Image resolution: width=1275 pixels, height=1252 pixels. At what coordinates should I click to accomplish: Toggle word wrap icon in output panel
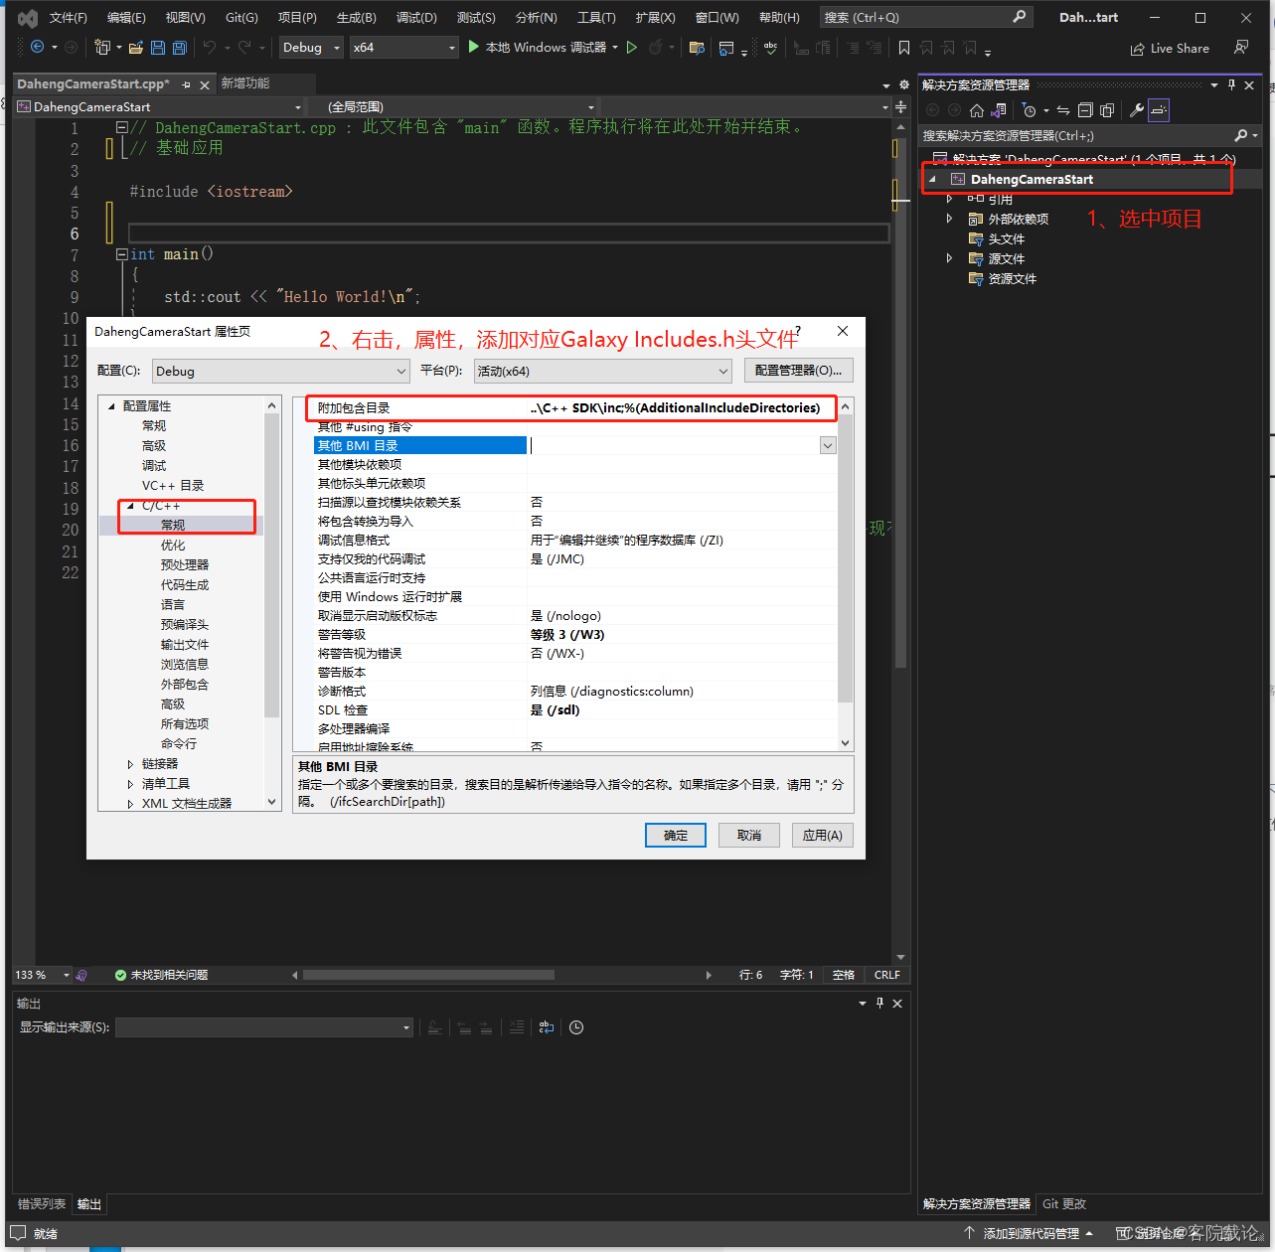pyautogui.click(x=547, y=1027)
